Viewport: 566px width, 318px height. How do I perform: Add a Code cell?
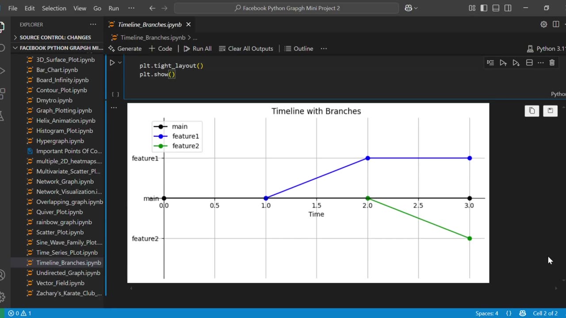(x=161, y=49)
